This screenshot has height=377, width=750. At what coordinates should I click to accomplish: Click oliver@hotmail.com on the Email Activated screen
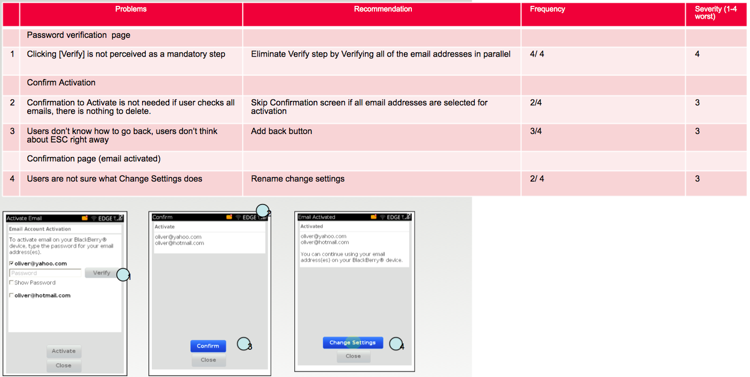(325, 242)
